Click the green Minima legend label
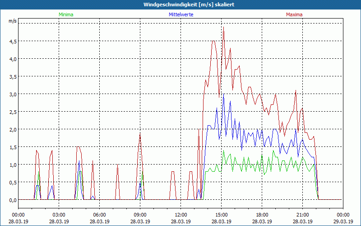Screen dimensions: 361x226 tap(66, 14)
